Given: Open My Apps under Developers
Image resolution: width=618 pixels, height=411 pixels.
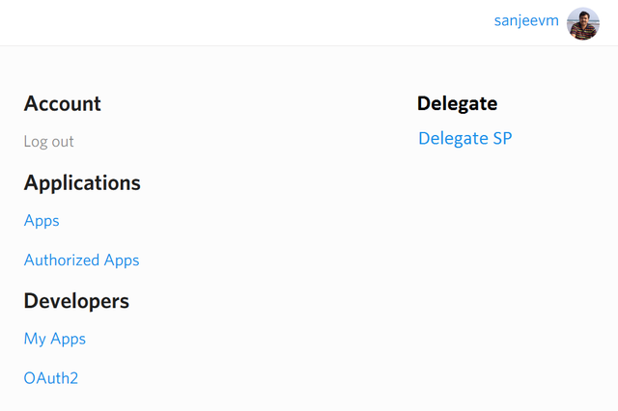Looking at the screenshot, I should pyautogui.click(x=55, y=339).
